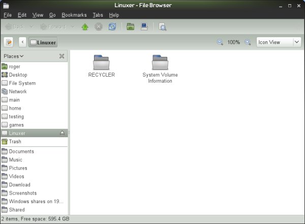Click the path bar left chevron
Viewport: 305px width, 224px height.
[22, 42]
